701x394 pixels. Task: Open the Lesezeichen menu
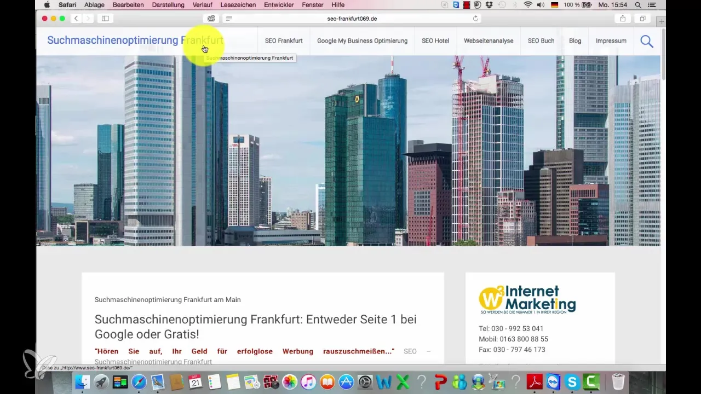(x=239, y=5)
